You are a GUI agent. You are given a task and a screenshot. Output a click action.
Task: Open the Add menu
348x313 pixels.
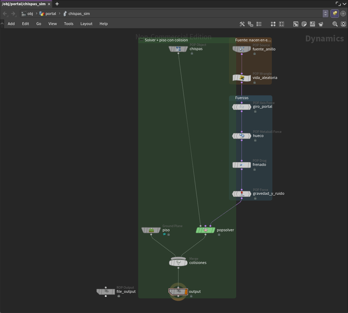click(x=11, y=24)
